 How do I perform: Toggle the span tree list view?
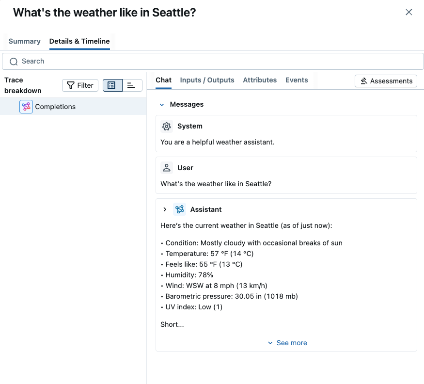coord(112,85)
